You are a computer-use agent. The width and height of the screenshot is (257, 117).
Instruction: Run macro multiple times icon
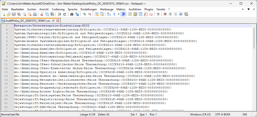[181, 14]
